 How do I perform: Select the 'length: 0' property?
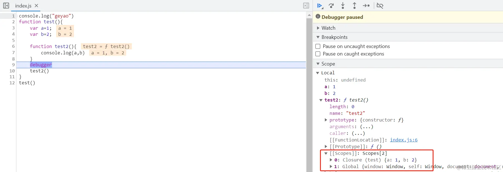click(x=342, y=107)
